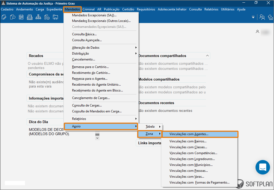Viewport: 274px width, 190px height.
Task: Open the Zona submenu item
Action: (x=150, y=134)
